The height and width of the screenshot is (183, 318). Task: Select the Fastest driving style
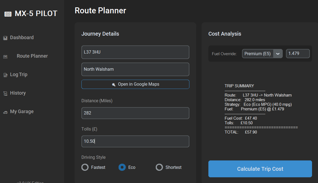click(85, 167)
